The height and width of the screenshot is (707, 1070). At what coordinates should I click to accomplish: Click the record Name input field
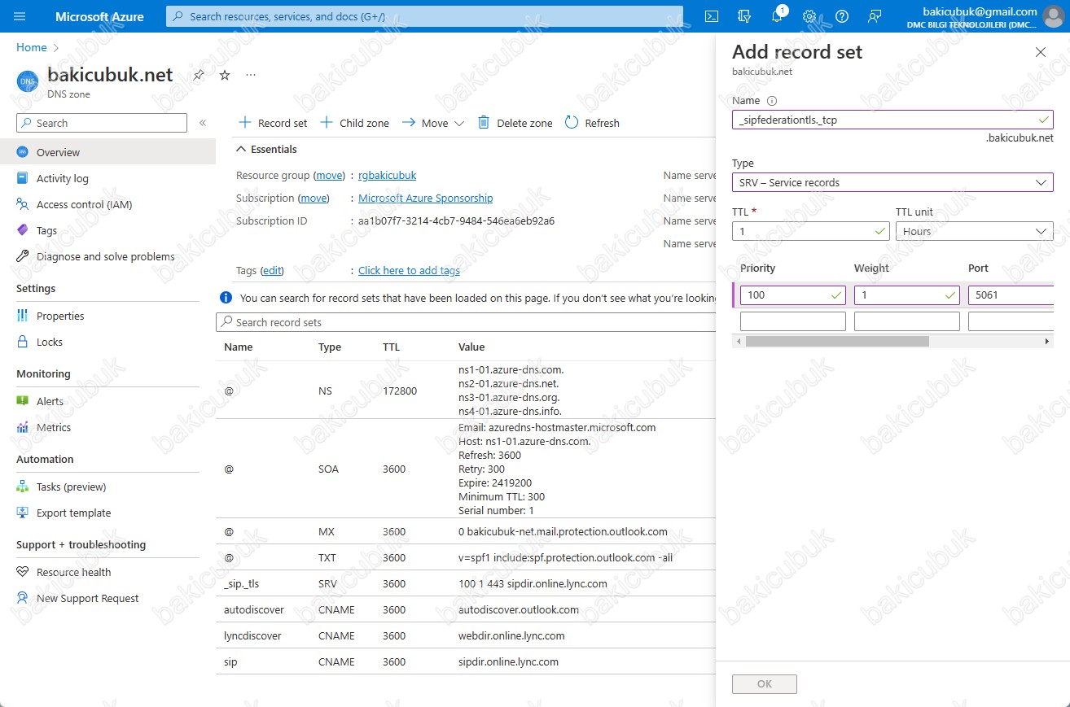(x=892, y=120)
